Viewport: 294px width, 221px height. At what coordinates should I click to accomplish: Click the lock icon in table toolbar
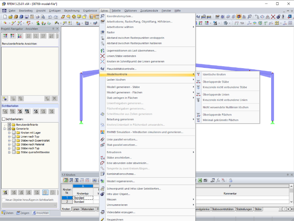pos(231,180)
